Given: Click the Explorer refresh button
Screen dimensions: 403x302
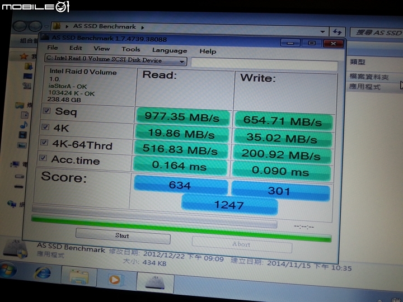Looking at the screenshot, I should [337, 32].
